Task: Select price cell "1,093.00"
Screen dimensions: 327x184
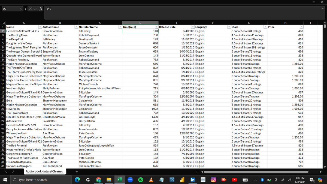Action: pyautogui.click(x=286, y=88)
